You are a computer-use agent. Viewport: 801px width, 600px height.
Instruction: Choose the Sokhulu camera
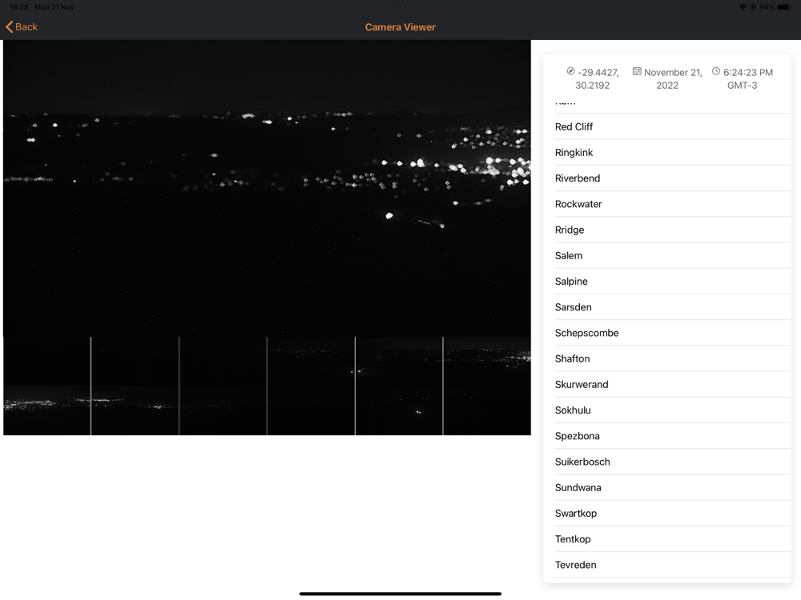673,410
